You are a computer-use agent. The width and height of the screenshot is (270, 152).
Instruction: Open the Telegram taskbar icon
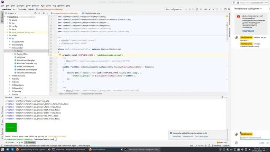[x=8, y=149]
